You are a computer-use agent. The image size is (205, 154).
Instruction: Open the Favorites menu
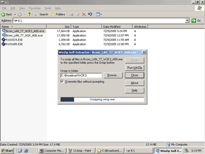(x=35, y=8)
